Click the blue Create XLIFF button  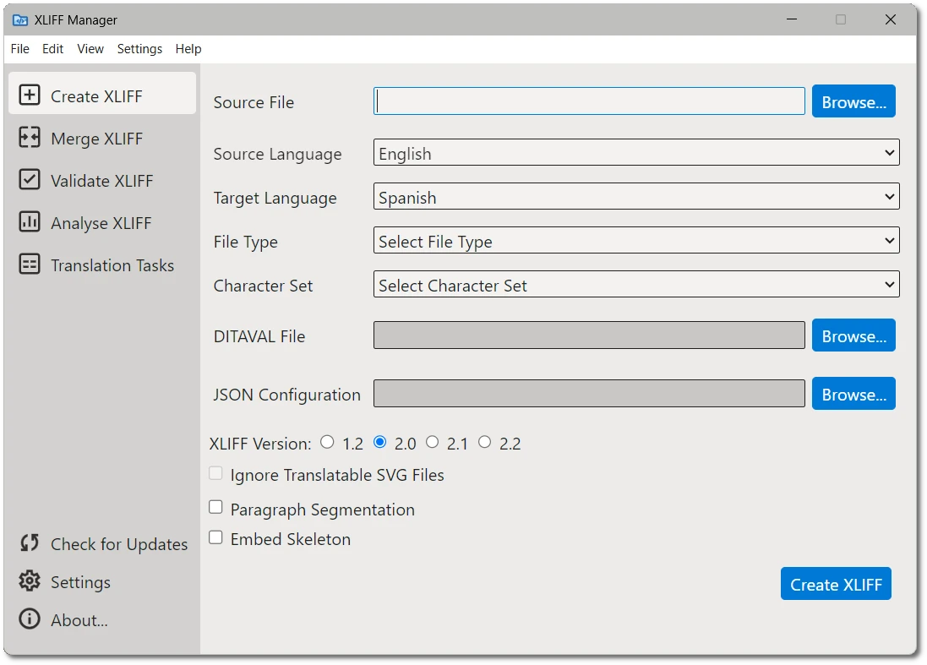tap(836, 584)
